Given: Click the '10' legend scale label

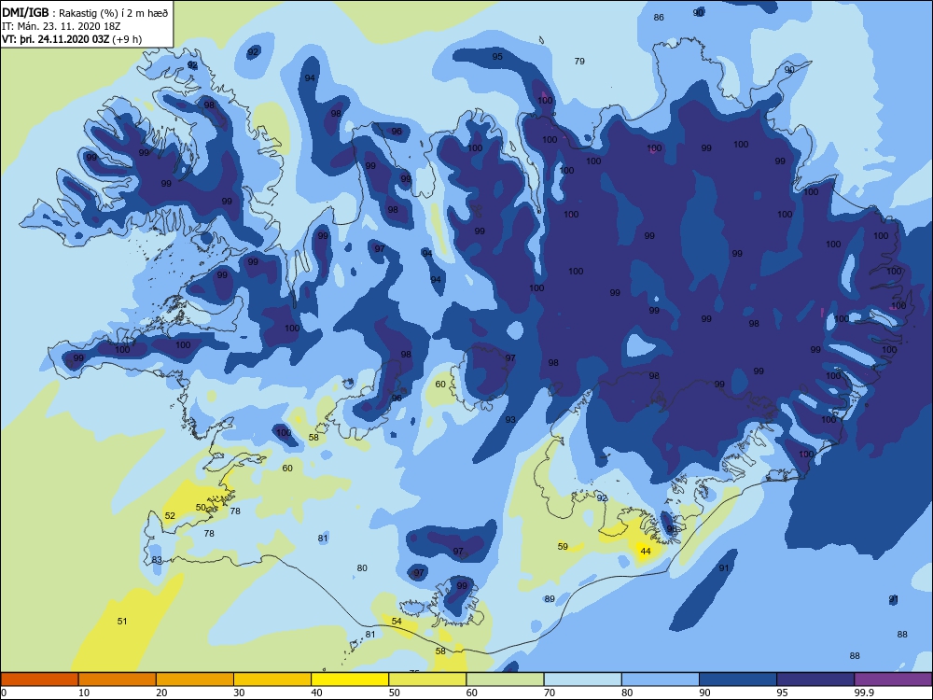Looking at the screenshot, I should coord(84,693).
